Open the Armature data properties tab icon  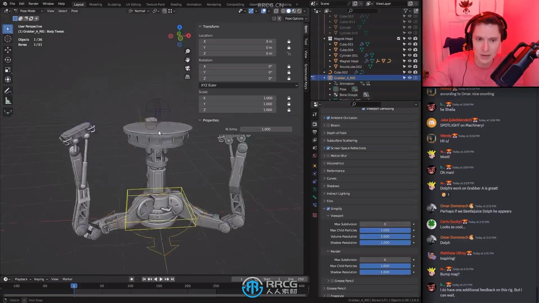315,189
